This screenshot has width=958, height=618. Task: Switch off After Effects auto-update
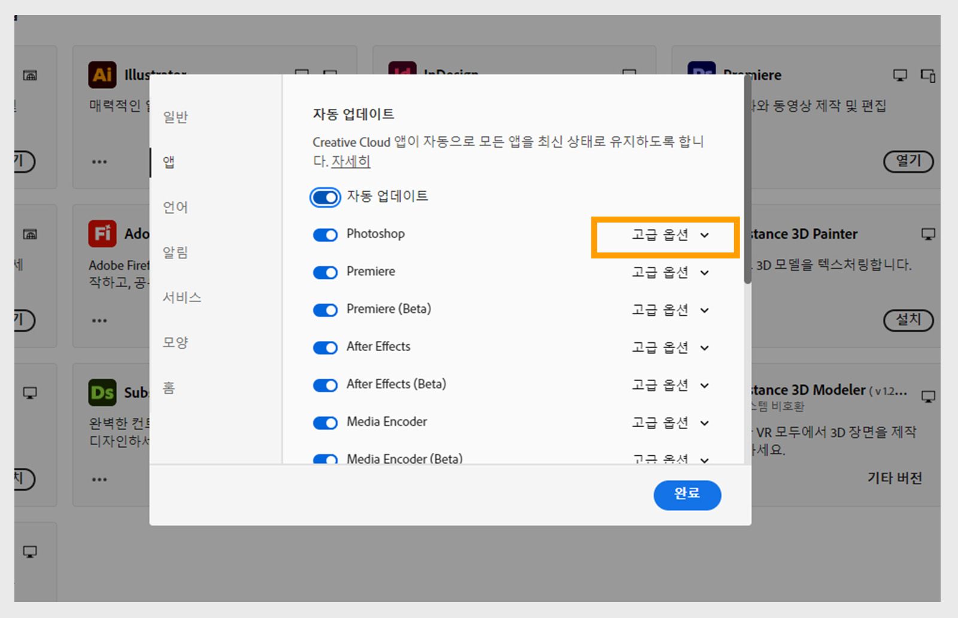[325, 348]
